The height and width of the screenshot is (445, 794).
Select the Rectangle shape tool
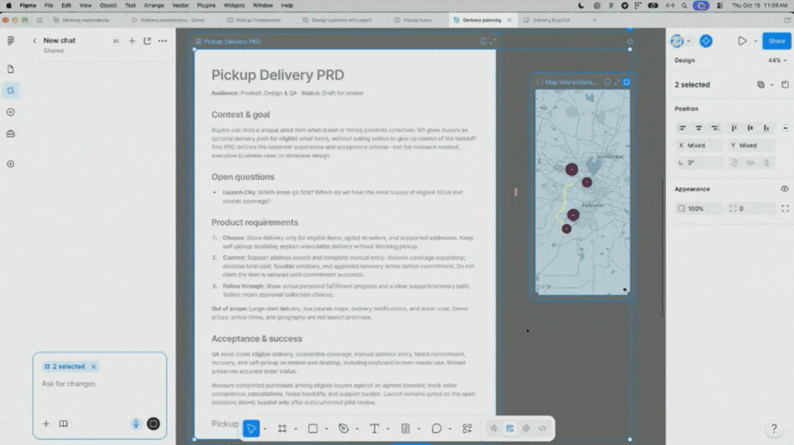313,428
